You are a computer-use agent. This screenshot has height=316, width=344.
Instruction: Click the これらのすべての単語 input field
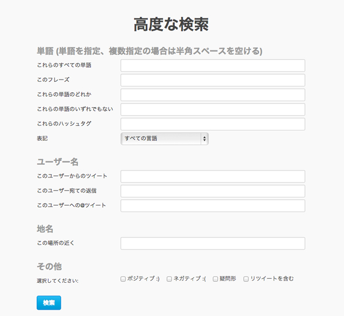tap(212, 65)
